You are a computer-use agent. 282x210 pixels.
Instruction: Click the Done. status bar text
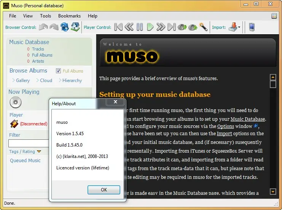point(10,203)
